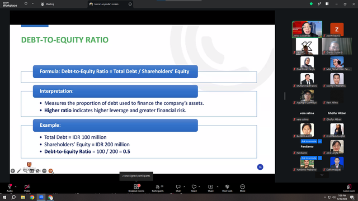358x201 pixels.
Task: Select Muhammad Fatoni participant tile
Action: pyautogui.click(x=307, y=80)
